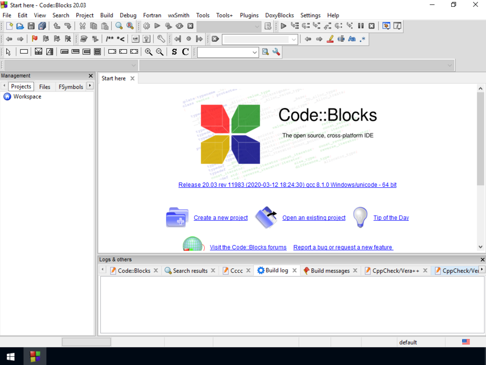Click the Rebuild icon
The width and height of the screenshot is (486, 365).
pos(179,26)
